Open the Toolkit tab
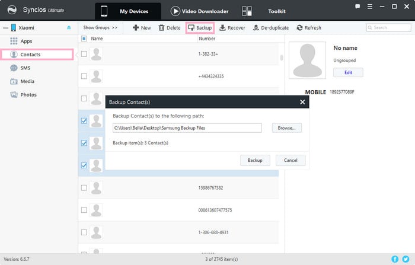Viewport: 415px width, 265px height. [x=277, y=11]
